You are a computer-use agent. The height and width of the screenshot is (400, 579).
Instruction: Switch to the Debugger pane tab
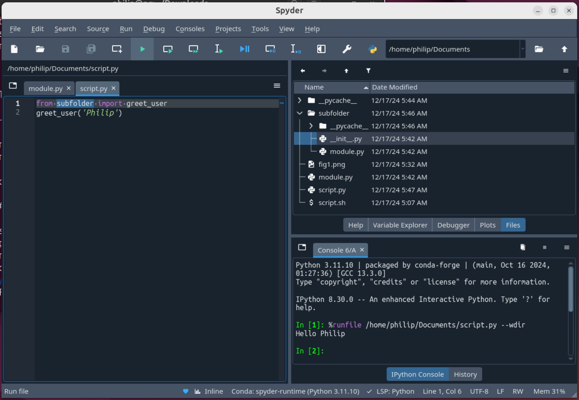(x=453, y=225)
